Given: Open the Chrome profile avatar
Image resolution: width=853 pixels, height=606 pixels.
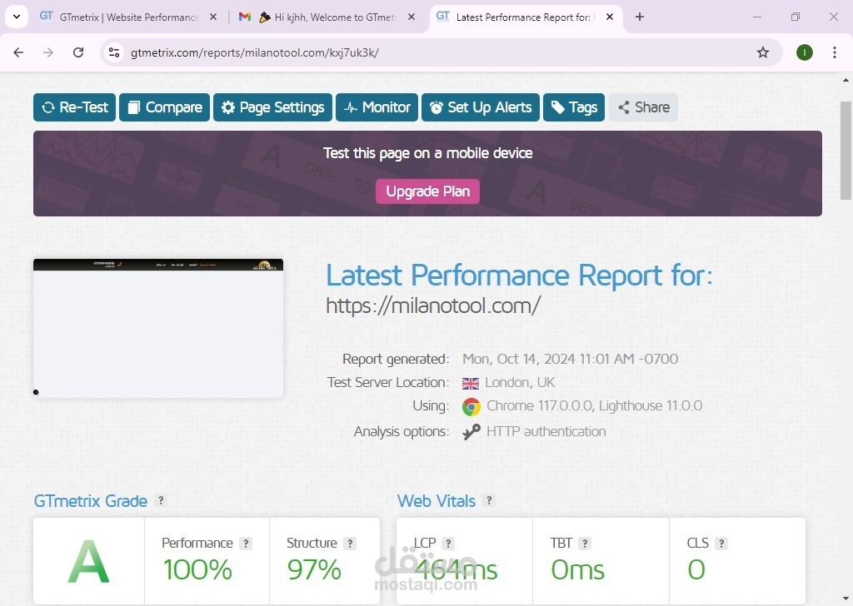Looking at the screenshot, I should [805, 52].
